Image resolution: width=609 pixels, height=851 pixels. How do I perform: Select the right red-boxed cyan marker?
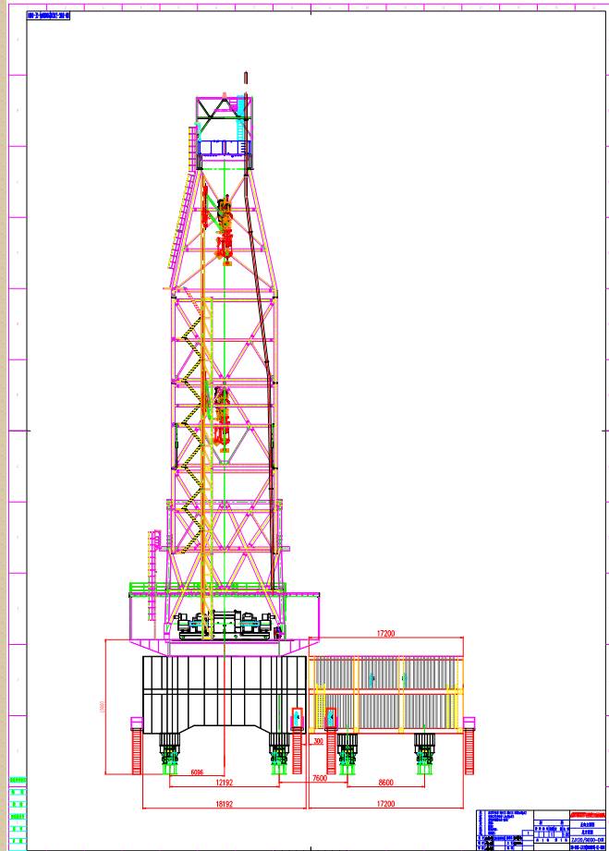pos(330,717)
